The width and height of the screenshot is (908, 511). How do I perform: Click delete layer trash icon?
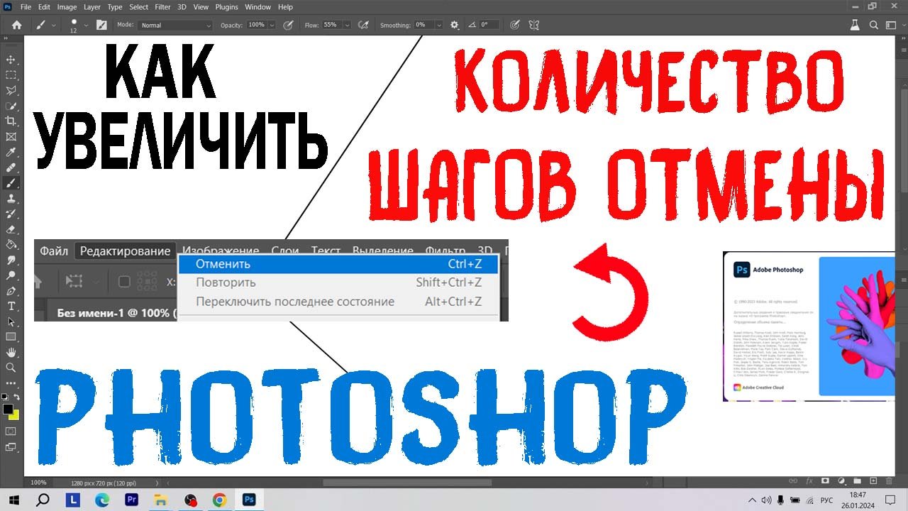pyautogui.click(x=890, y=481)
